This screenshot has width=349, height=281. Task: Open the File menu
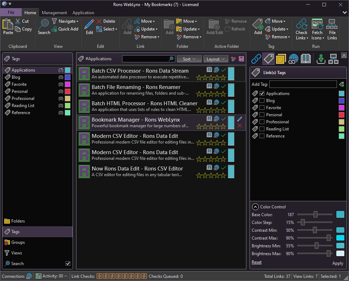tap(11, 12)
